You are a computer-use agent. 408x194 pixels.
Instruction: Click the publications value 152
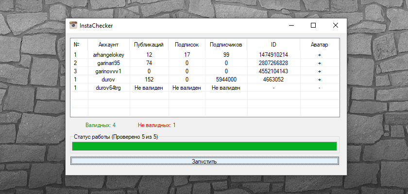[149, 80]
